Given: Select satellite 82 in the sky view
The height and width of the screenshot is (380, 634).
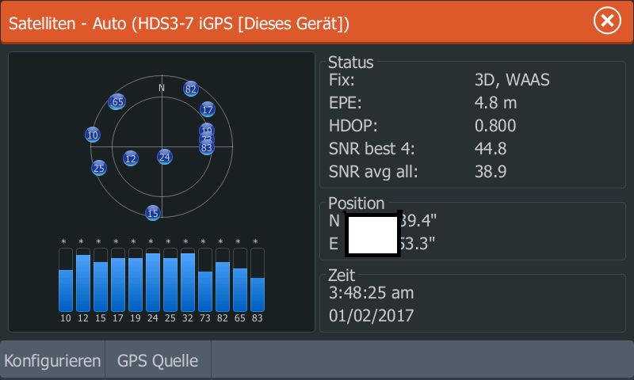Looking at the screenshot, I should click(x=190, y=89).
